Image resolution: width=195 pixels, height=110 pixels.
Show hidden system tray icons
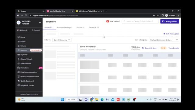pos(147,100)
